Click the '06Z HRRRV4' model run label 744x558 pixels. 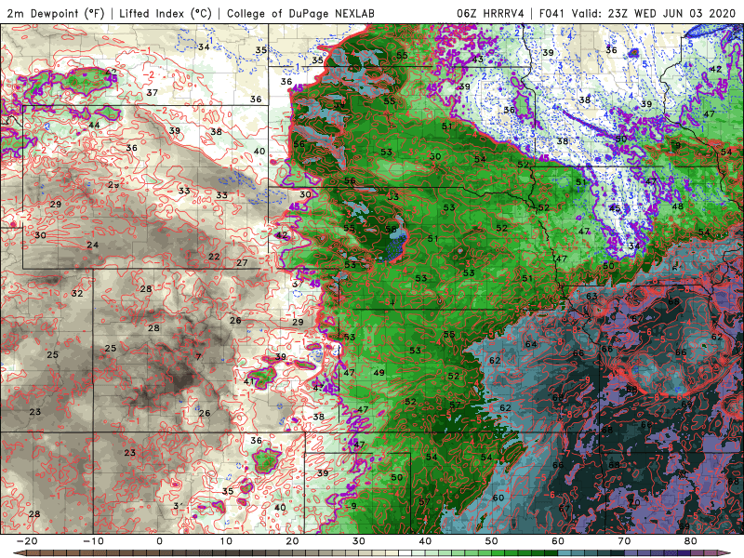pos(490,13)
